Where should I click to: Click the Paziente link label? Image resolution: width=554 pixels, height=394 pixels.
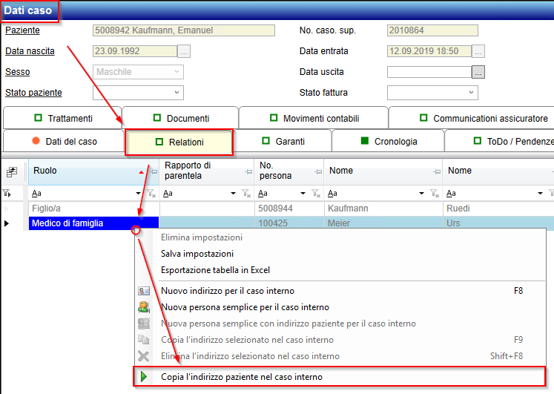pyautogui.click(x=22, y=30)
